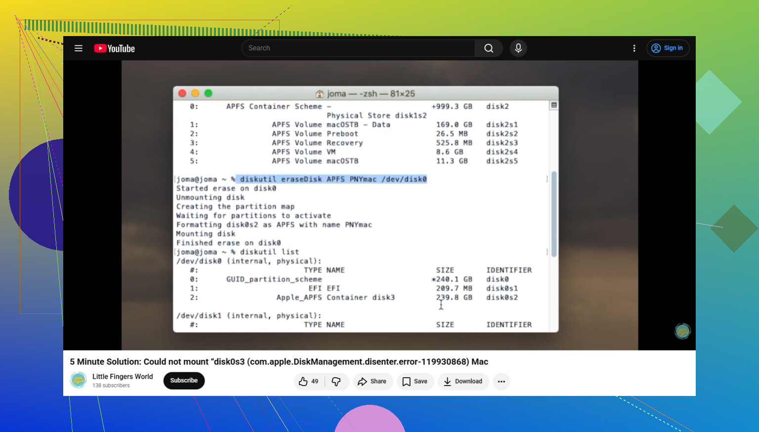The width and height of the screenshot is (759, 432).
Task: Click 'APFS Volume Recovery' row
Action: click(354, 143)
